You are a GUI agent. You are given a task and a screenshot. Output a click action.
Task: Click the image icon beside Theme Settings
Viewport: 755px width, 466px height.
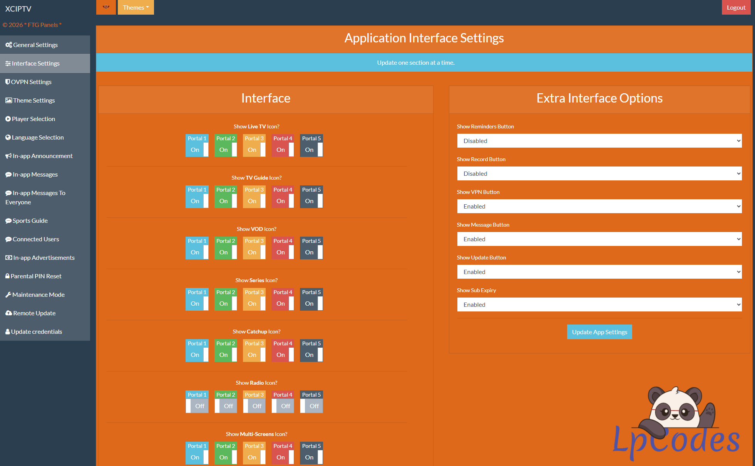[x=8, y=101]
